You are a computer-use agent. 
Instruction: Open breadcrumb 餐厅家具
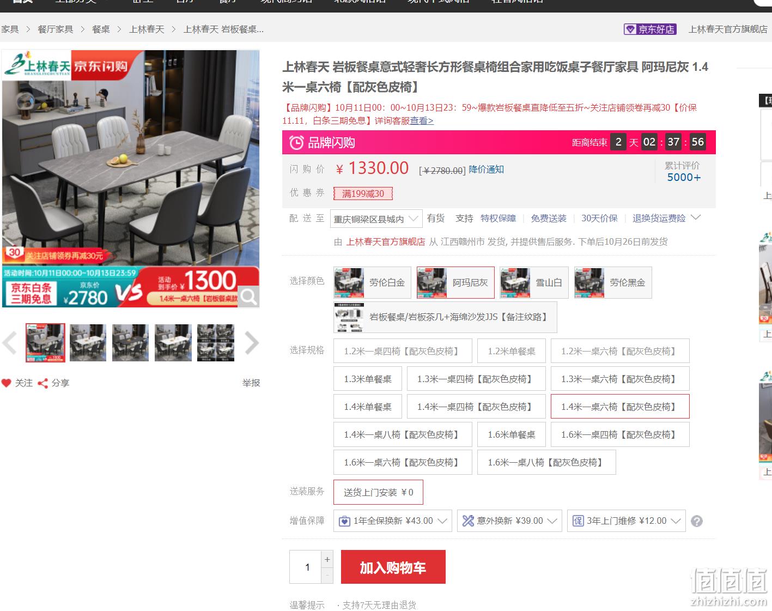point(55,29)
